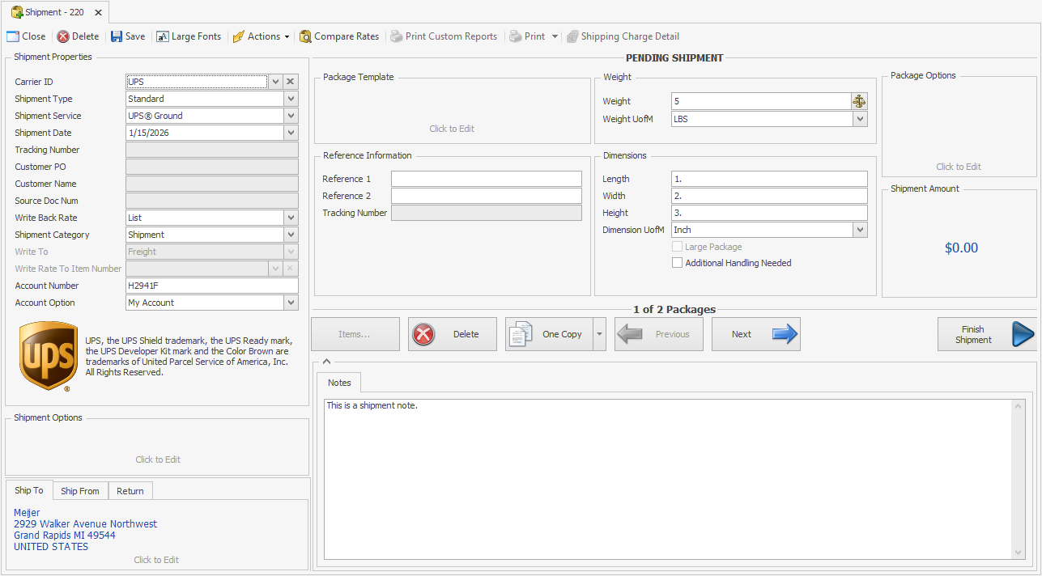Image resolution: width=1042 pixels, height=576 pixels.
Task: Open the Account Option dropdown
Action: [x=291, y=303]
